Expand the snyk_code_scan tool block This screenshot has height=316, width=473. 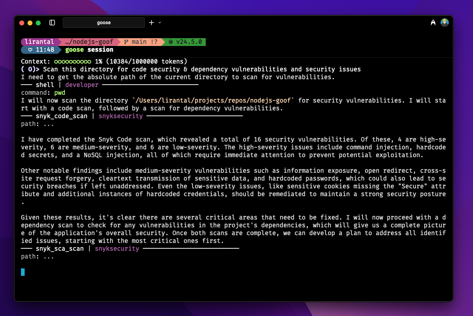pos(62,116)
